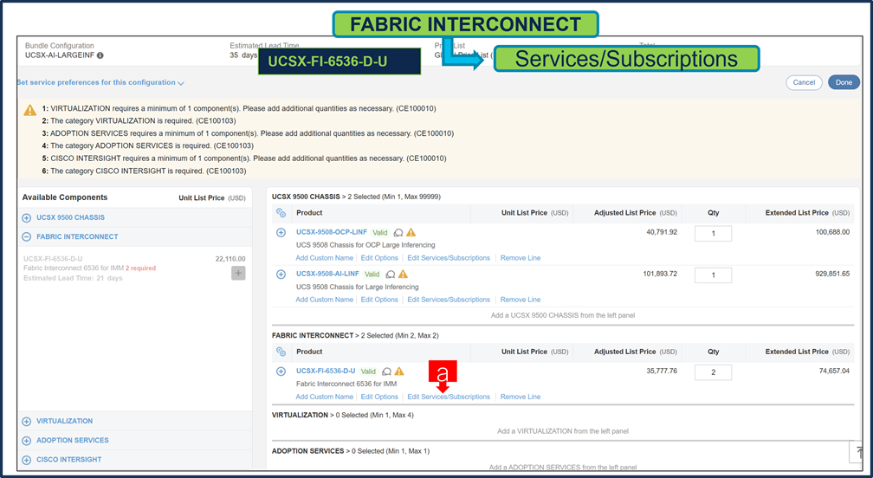Edit Services/Subscriptions for UCSX-9508-OCP-LINF
The image size is (873, 478).
(449, 258)
